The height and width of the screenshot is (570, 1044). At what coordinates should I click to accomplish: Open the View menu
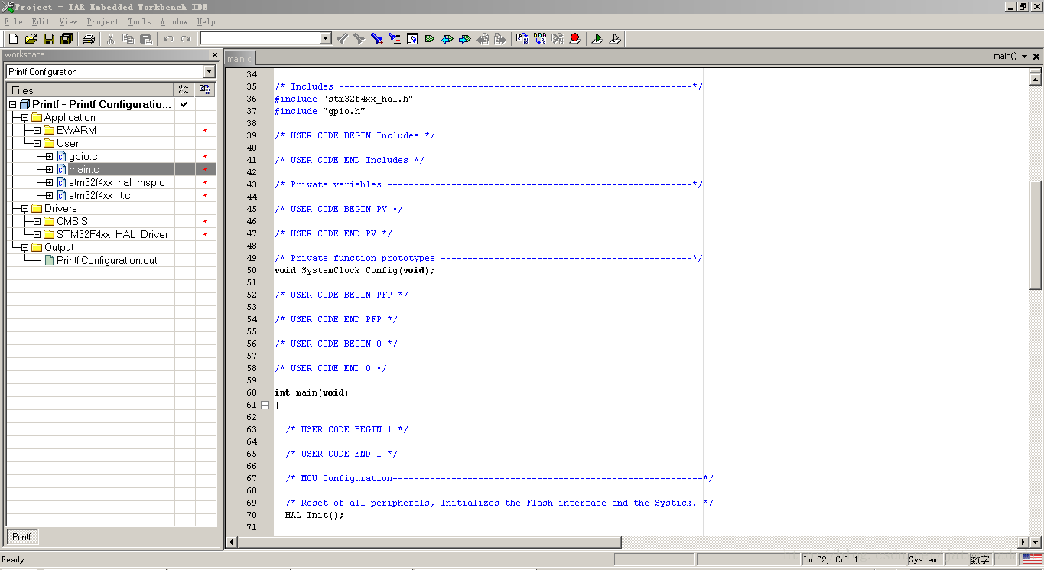(68, 21)
